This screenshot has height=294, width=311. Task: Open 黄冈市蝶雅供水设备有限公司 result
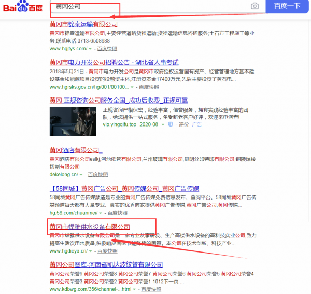click(x=89, y=227)
